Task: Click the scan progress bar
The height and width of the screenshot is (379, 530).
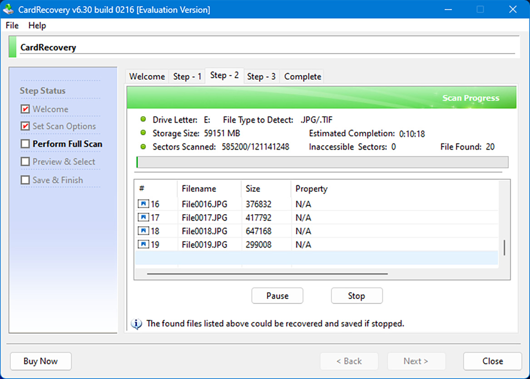Action: point(322,162)
